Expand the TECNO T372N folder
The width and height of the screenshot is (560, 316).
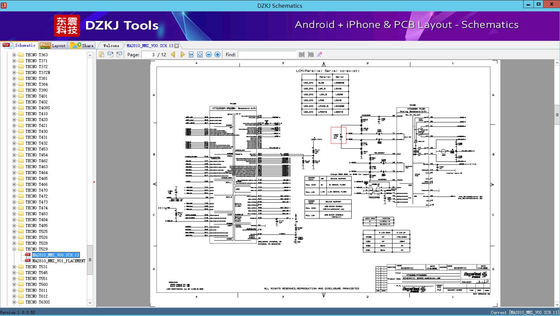click(14, 72)
